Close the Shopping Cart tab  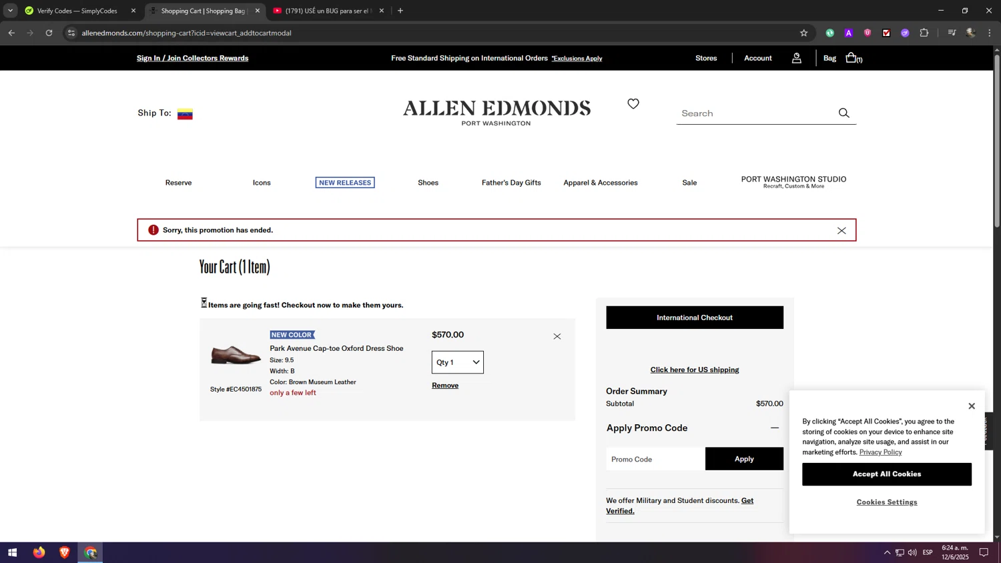[x=258, y=11]
